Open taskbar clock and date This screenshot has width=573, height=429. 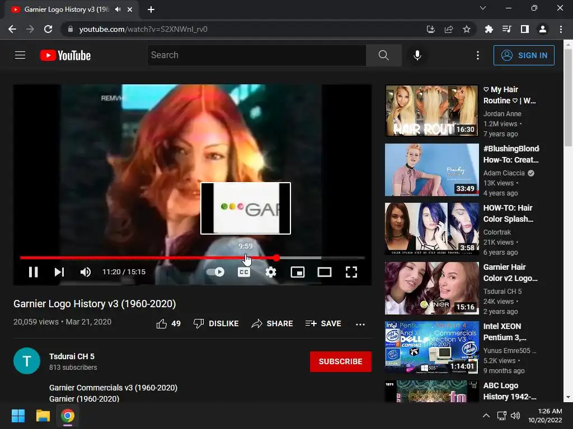[545, 416]
